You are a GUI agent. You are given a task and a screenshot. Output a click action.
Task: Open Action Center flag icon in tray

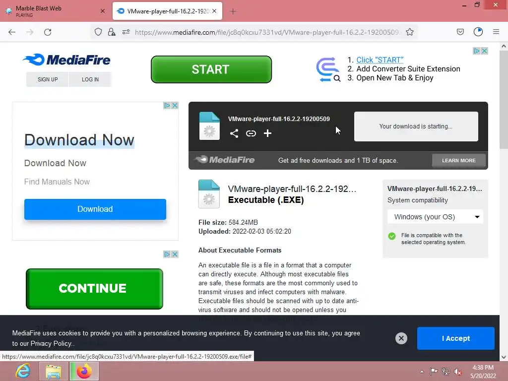(x=434, y=371)
